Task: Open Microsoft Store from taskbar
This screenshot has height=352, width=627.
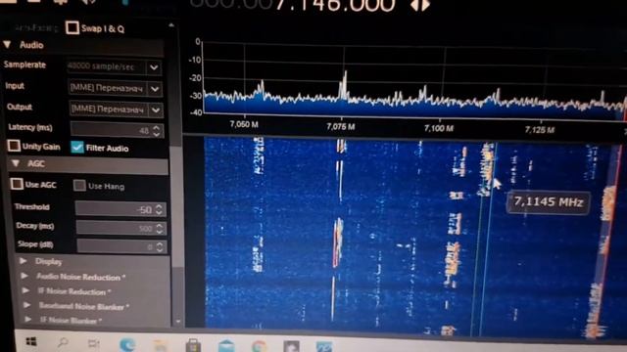Action: 193,345
